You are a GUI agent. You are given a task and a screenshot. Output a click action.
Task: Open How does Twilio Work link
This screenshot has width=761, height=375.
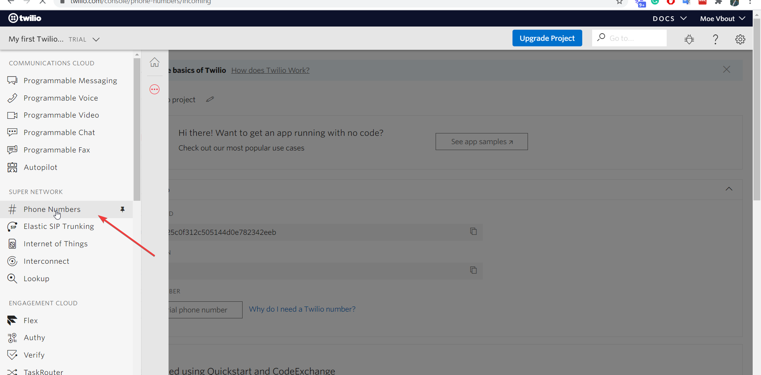270,70
